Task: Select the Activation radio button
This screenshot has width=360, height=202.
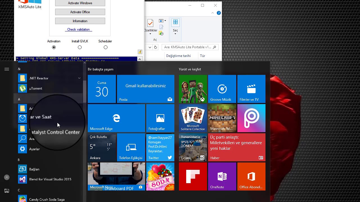Action: point(54,47)
